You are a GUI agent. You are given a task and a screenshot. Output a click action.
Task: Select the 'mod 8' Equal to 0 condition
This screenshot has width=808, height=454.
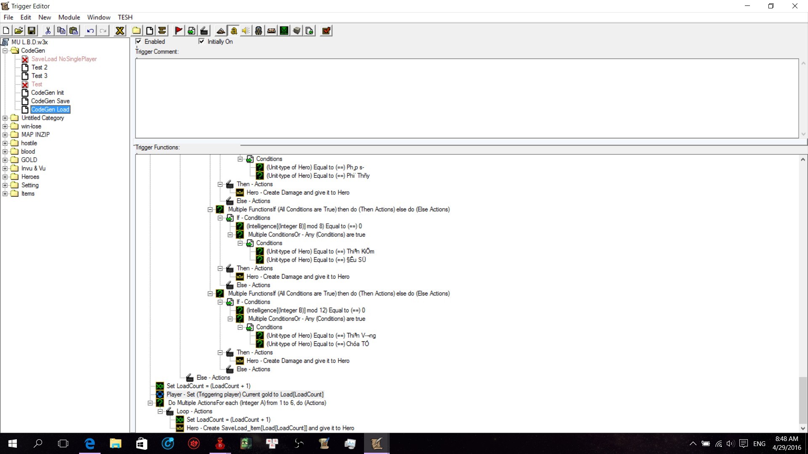pyautogui.click(x=304, y=226)
